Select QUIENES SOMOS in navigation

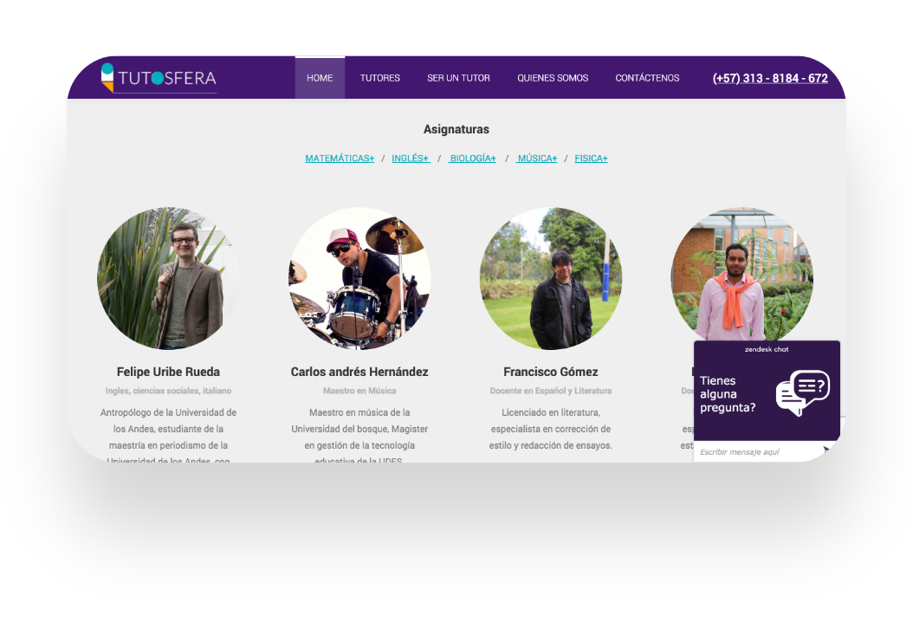(x=553, y=78)
